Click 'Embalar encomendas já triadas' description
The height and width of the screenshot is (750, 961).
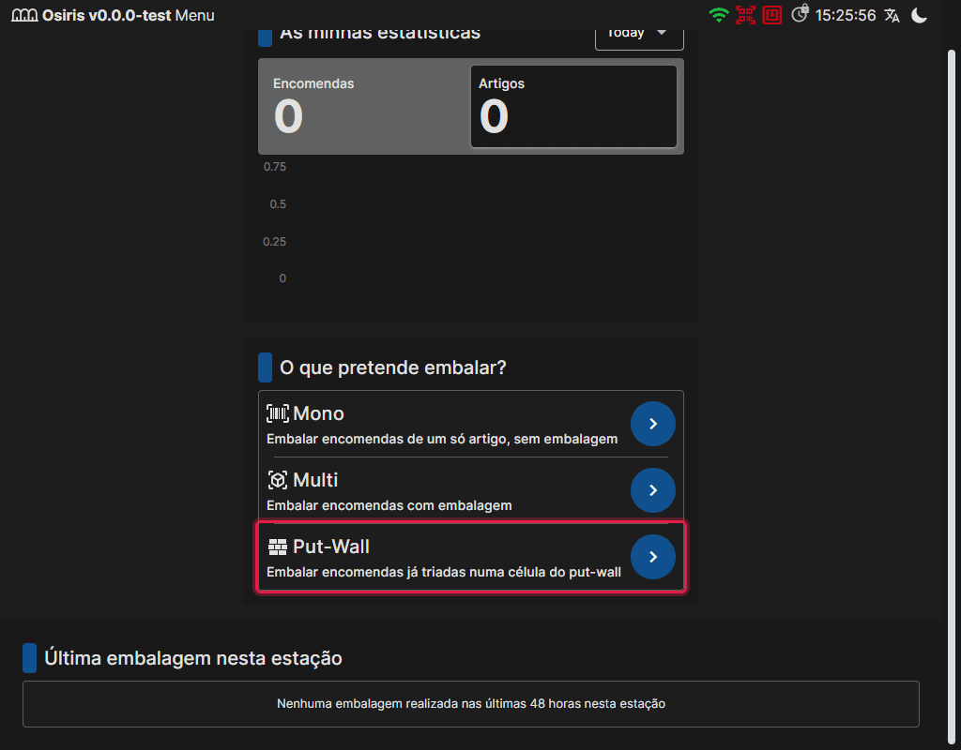[x=444, y=573]
